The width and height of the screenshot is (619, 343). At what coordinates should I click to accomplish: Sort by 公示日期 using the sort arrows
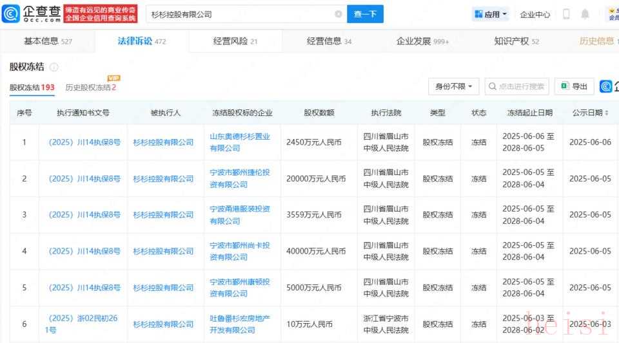click(606, 113)
